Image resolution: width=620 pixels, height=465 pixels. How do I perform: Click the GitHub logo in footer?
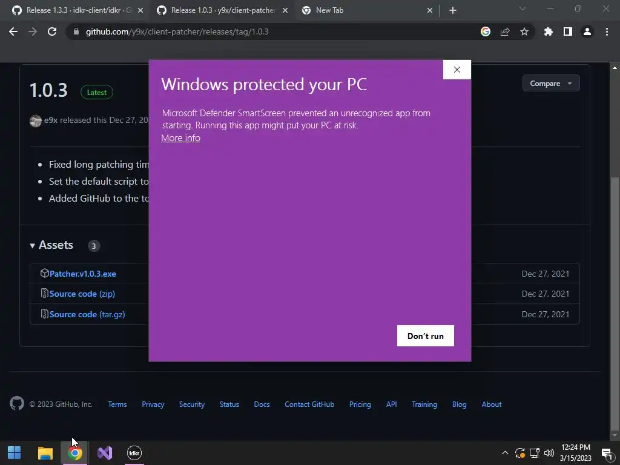tap(17, 403)
